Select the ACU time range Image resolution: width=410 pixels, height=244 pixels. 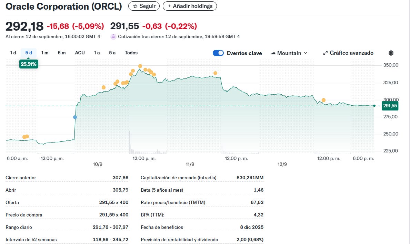coord(80,53)
